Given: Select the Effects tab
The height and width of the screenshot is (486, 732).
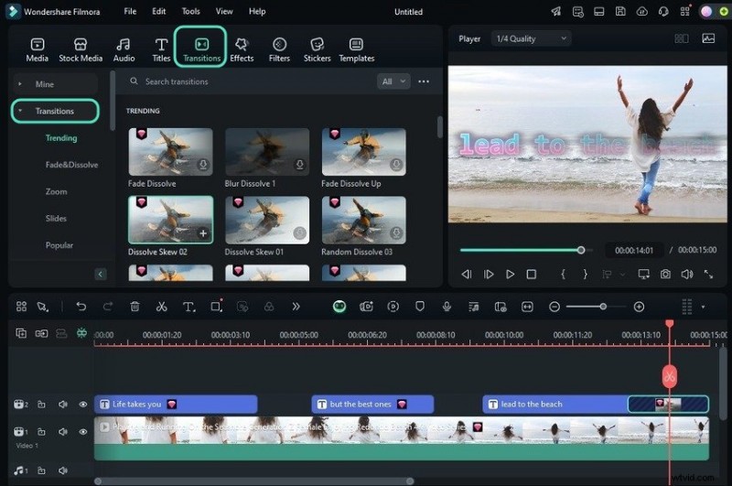Looking at the screenshot, I should (242, 50).
